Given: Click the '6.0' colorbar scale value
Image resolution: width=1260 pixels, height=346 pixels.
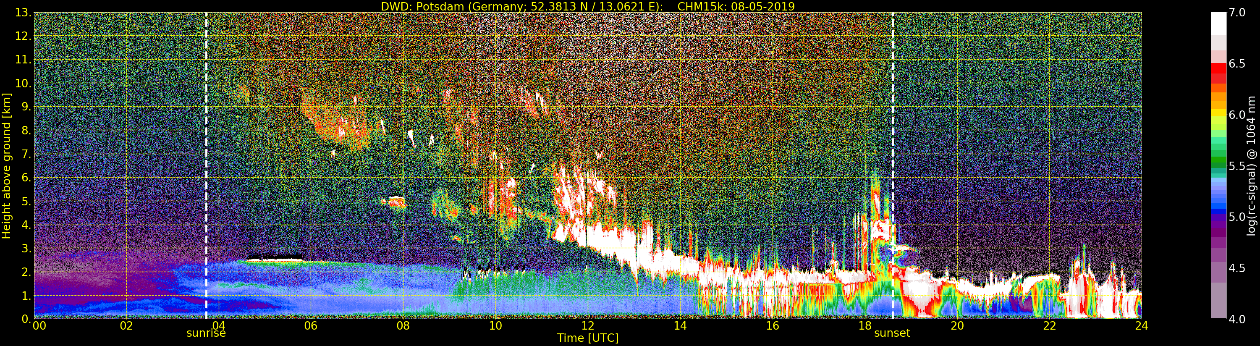Looking at the screenshot, I should (x=1237, y=115).
